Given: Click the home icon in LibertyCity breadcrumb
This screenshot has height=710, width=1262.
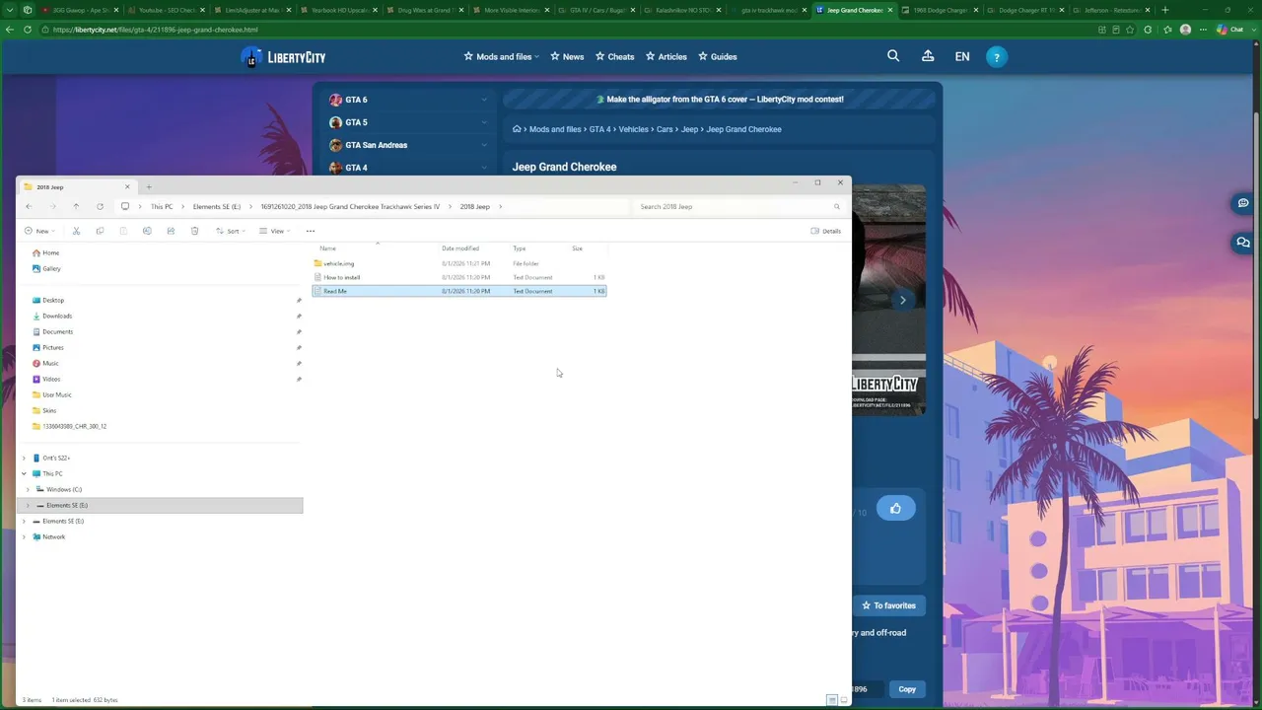Looking at the screenshot, I should (517, 129).
